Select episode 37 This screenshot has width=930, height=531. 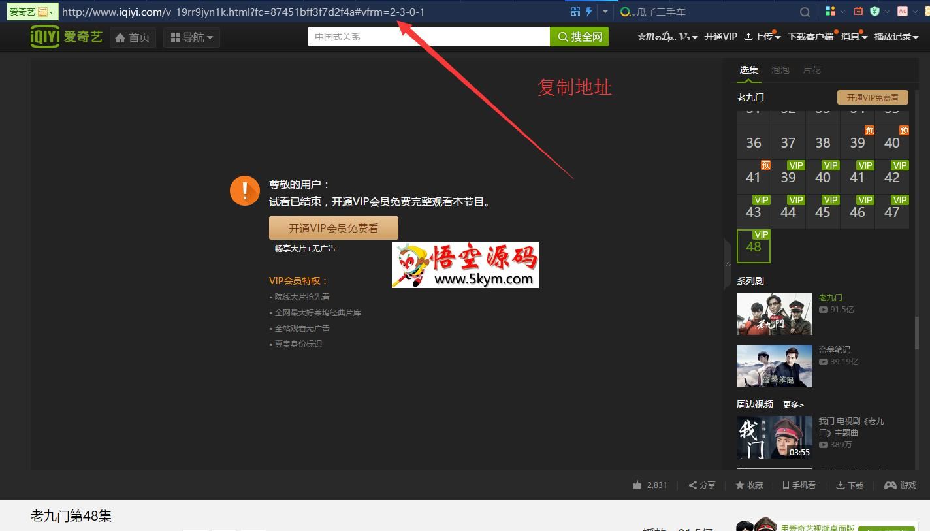coord(788,142)
